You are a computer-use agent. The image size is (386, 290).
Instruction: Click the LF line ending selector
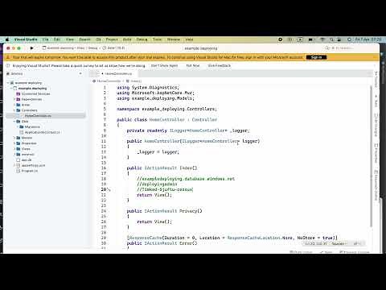pos(356,243)
